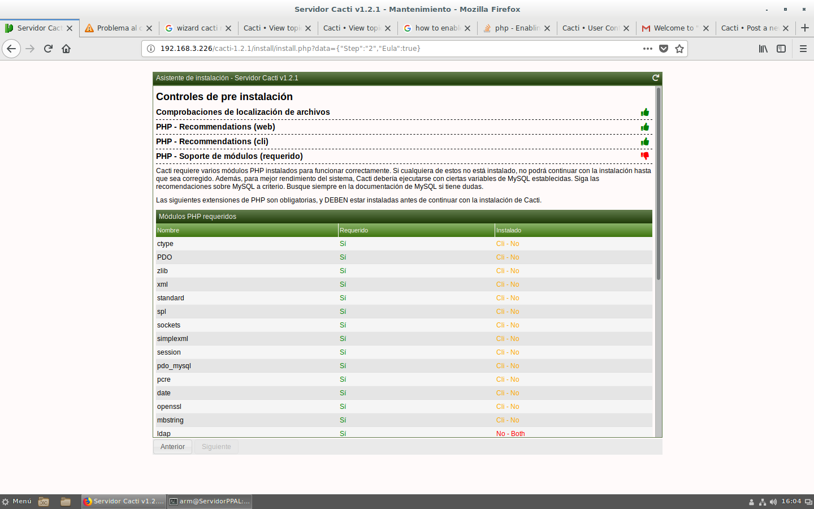Open the Firefox hamburger menu
Image resolution: width=814 pixels, height=509 pixels.
point(803,49)
